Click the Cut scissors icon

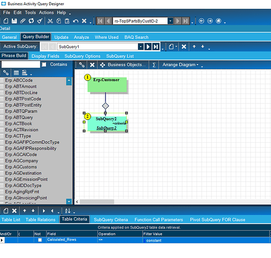coord(50,21)
